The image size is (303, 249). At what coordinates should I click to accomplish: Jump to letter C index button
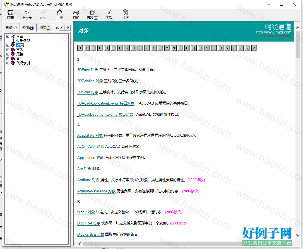point(100,48)
